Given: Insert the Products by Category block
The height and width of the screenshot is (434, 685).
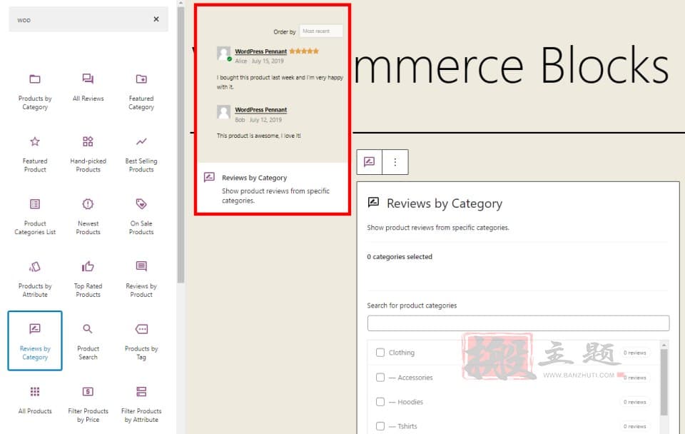Looking at the screenshot, I should [x=35, y=92].
